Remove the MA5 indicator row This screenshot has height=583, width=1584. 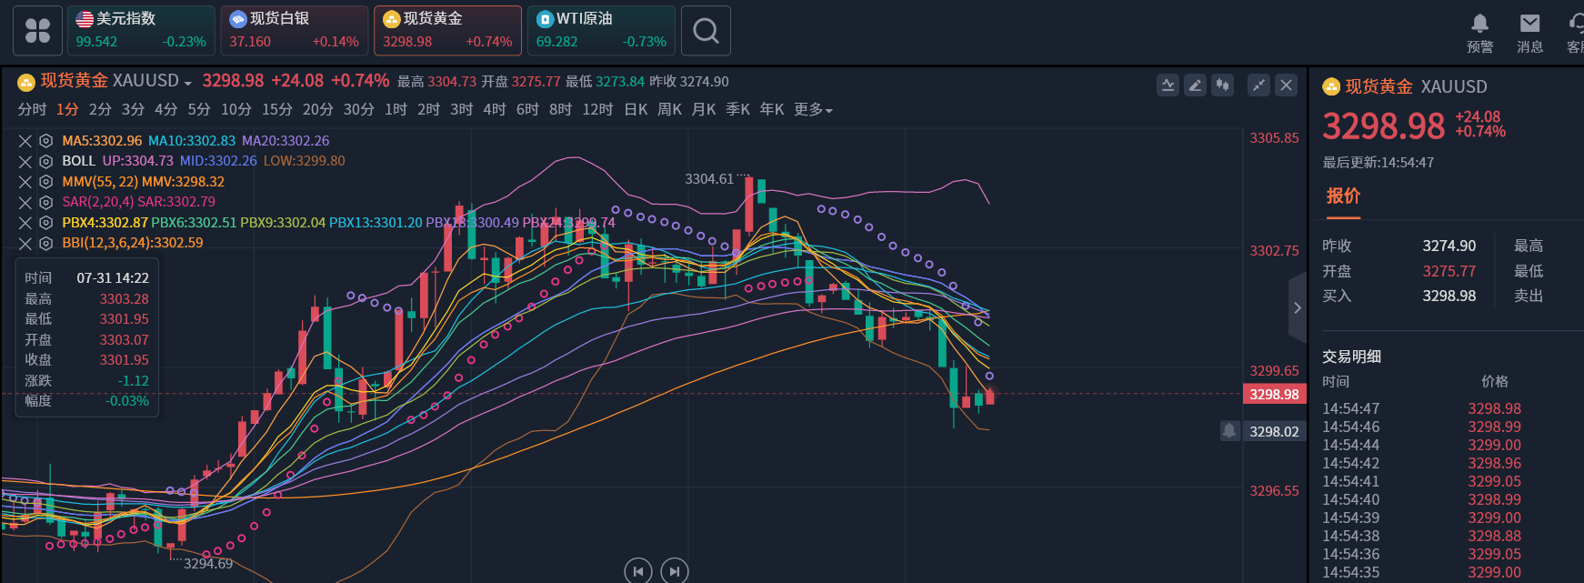pos(25,141)
